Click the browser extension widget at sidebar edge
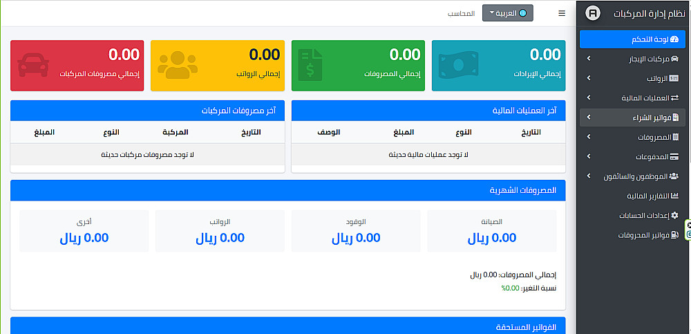The image size is (691, 334). [688, 230]
